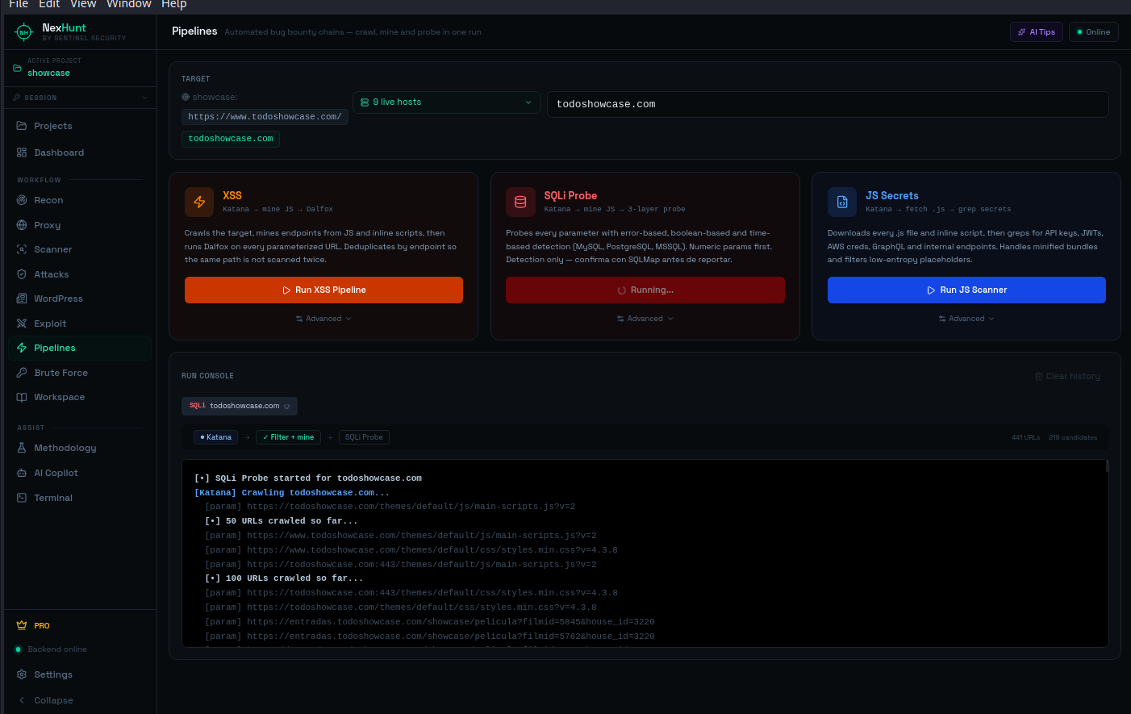Click the Filter + mine stage chip
1131x714 pixels.
coord(288,437)
